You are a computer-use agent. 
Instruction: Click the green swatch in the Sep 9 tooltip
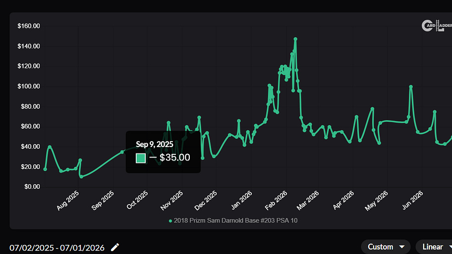(141, 158)
